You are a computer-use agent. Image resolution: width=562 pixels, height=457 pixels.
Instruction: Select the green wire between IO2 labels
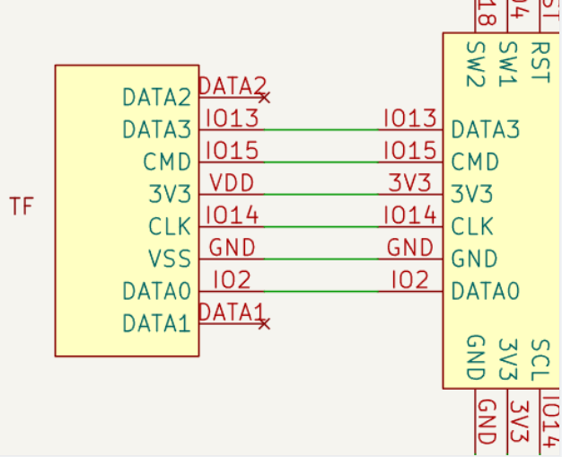point(321,292)
